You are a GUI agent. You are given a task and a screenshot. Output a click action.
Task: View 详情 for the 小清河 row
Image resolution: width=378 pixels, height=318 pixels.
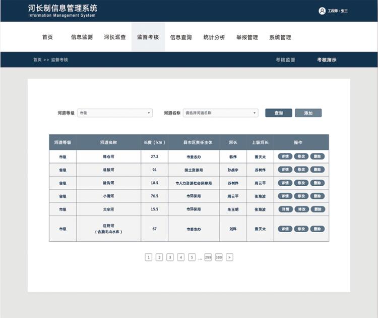(285, 196)
